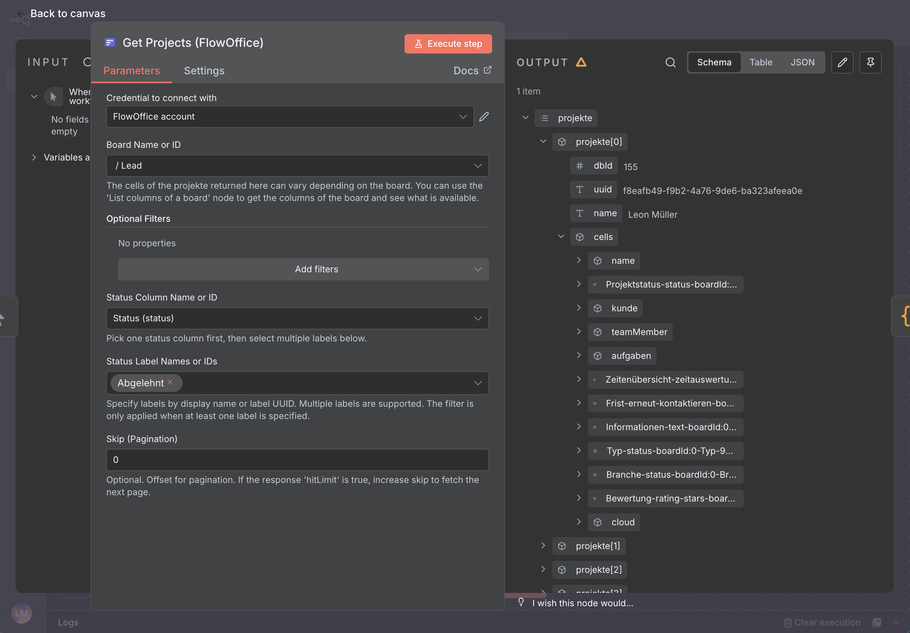Remove the Abgelehnt status label
Screen dimensions: 910x633
pos(170,382)
